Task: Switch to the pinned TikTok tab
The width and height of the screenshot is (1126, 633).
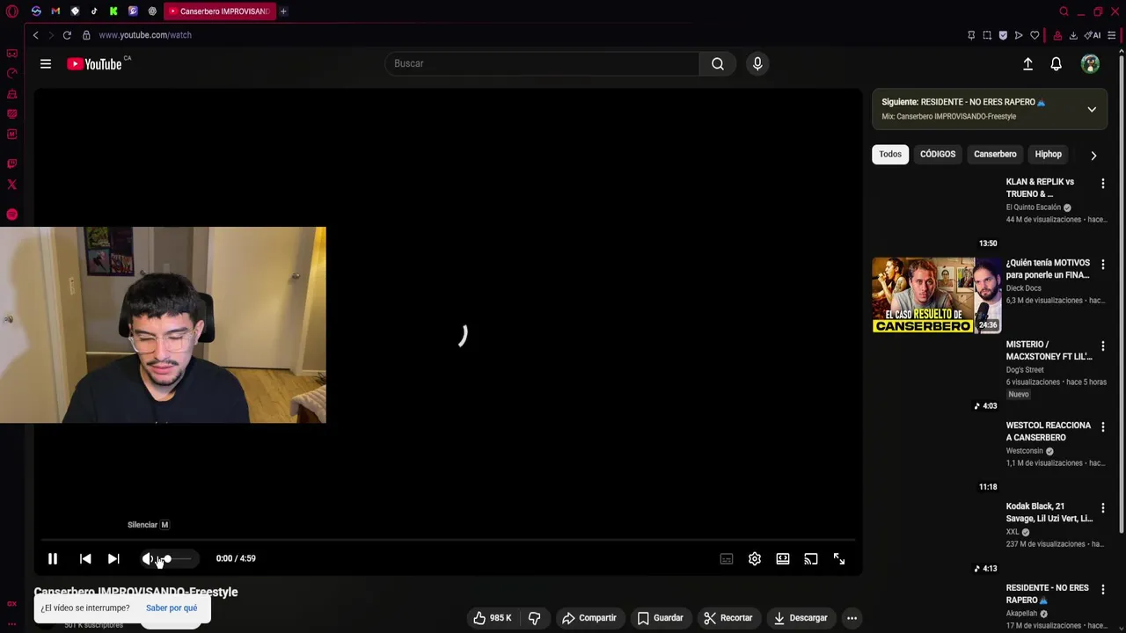Action: 94,11
